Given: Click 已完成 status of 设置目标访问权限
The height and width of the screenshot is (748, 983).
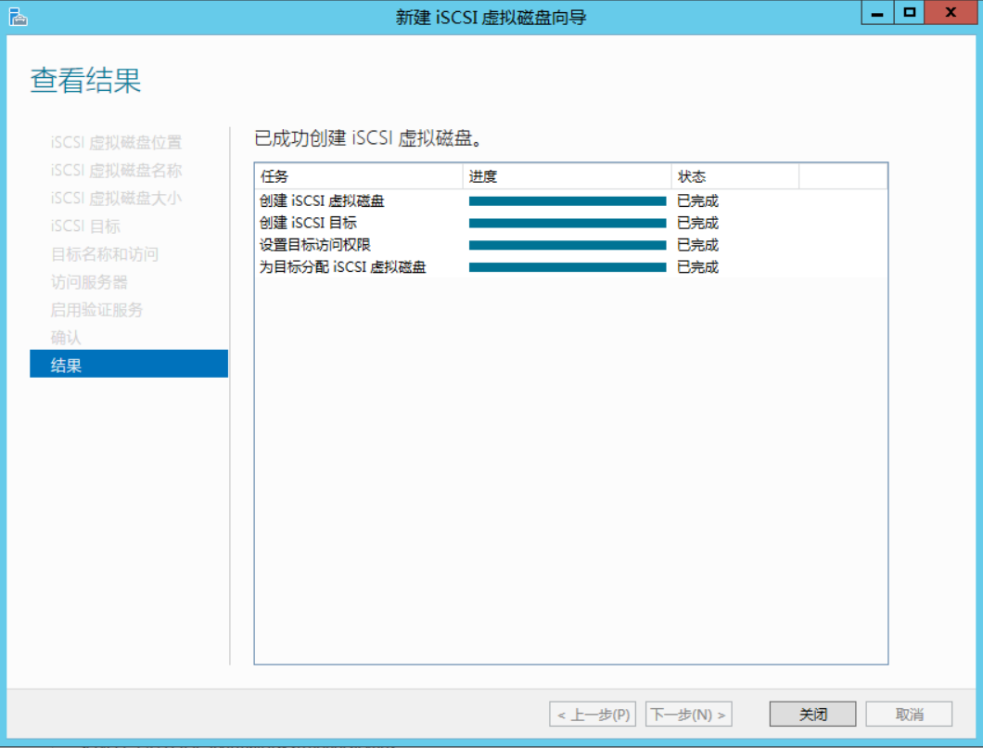Looking at the screenshot, I should pos(697,245).
